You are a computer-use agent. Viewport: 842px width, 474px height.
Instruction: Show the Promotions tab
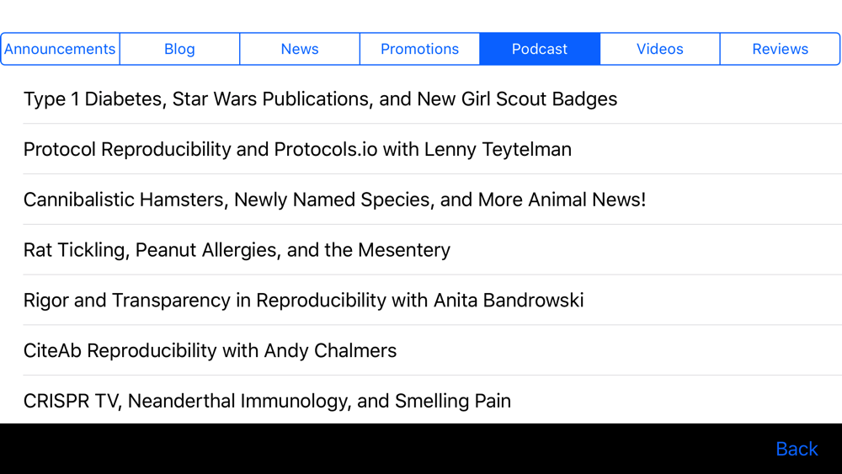click(x=419, y=49)
